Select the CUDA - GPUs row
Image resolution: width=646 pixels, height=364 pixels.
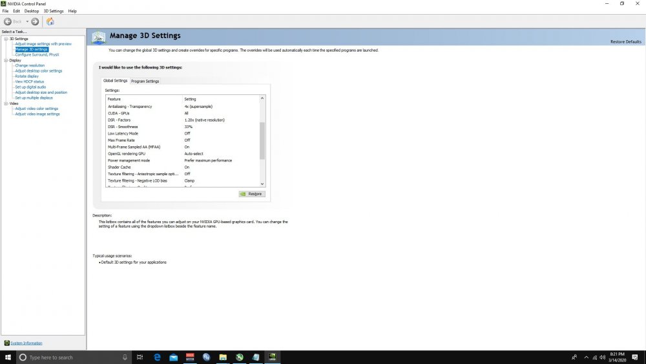(x=183, y=113)
